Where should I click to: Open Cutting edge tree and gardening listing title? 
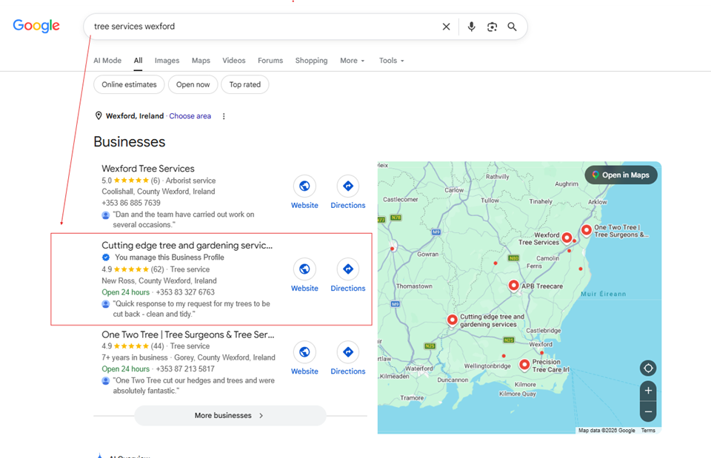click(187, 245)
